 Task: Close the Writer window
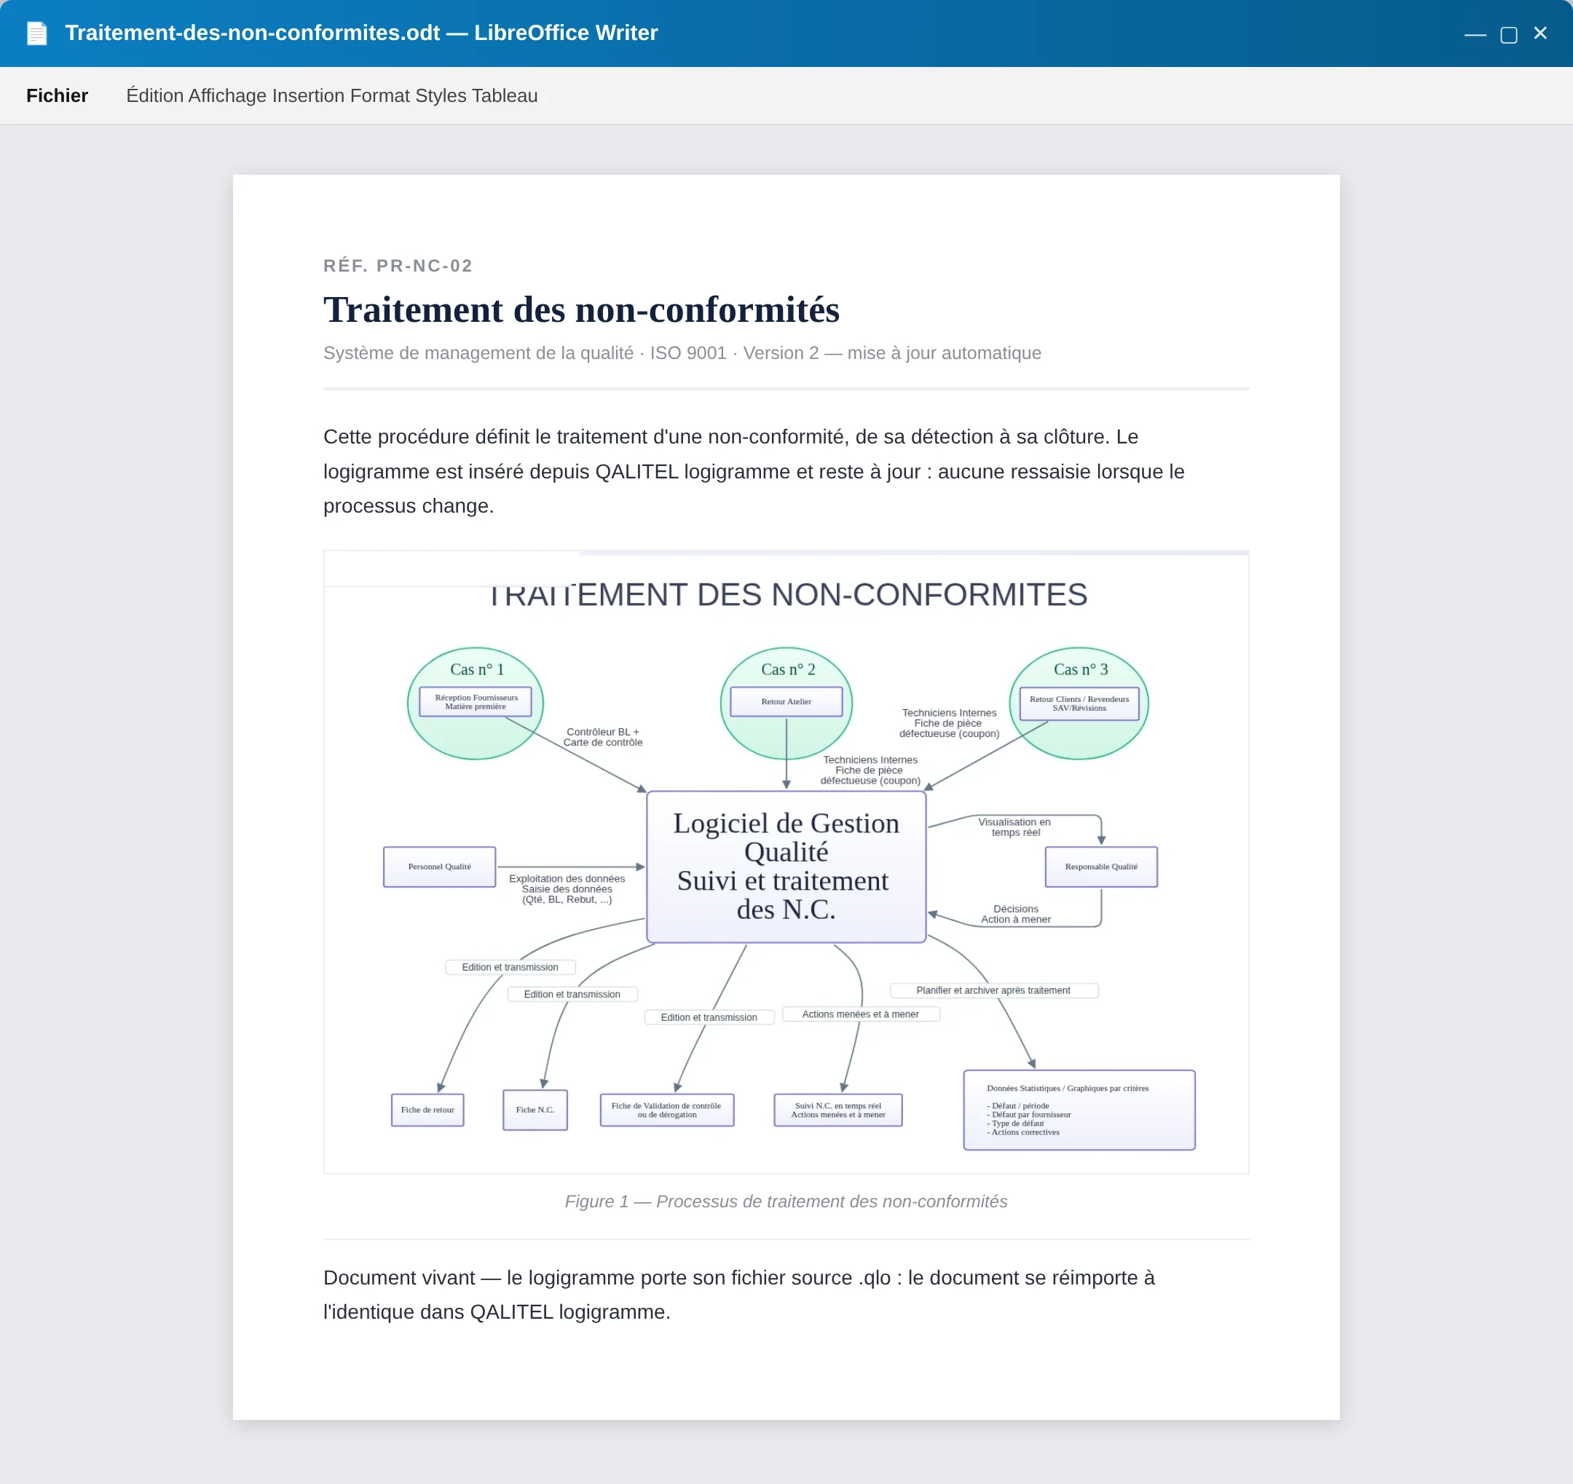[1540, 33]
